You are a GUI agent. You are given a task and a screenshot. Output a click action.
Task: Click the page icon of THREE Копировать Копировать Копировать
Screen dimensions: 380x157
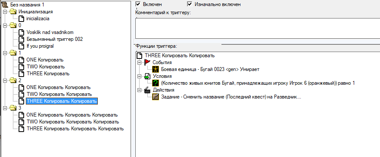point(22,129)
